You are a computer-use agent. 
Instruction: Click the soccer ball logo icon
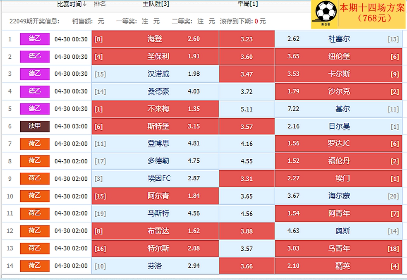tap(326, 12)
